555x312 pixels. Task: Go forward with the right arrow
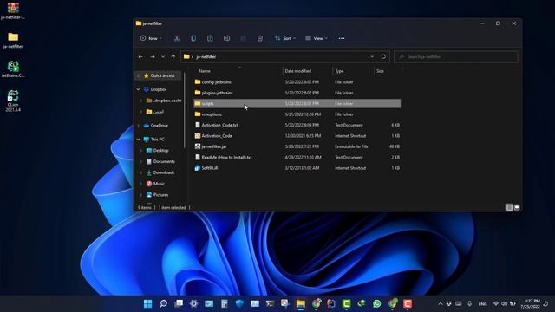(153, 57)
